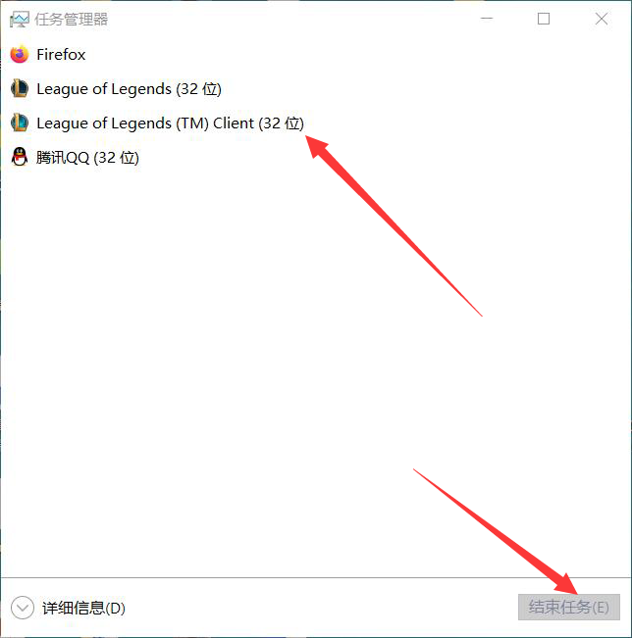Select the 腾讯QQ (32 位) task name

click(x=87, y=158)
